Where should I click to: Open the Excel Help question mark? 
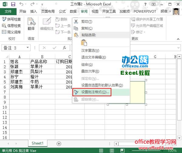point(145,4)
